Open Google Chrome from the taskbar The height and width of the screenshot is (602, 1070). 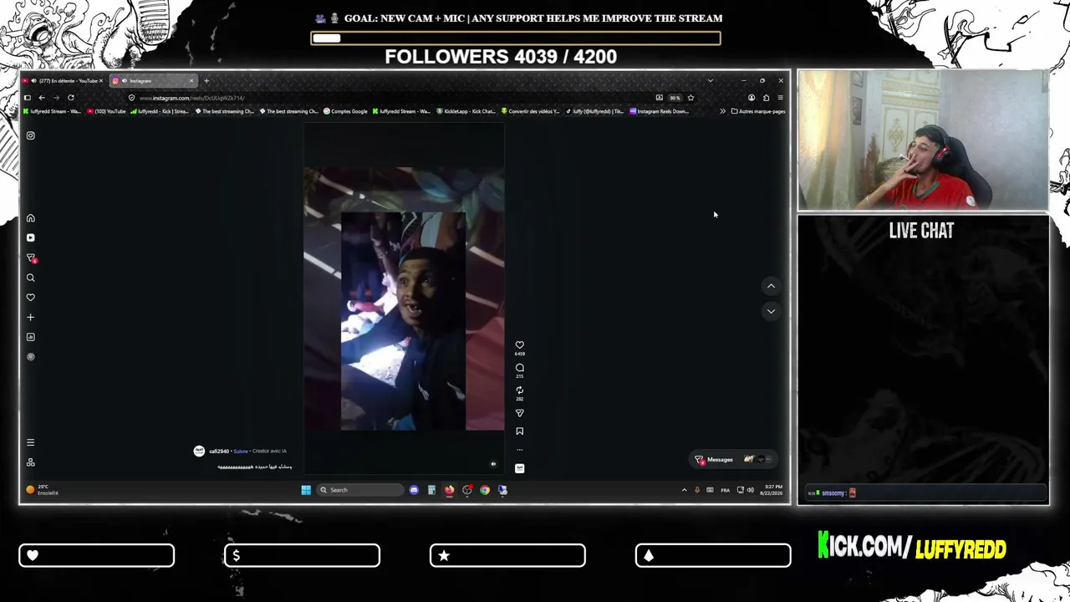pyautogui.click(x=485, y=490)
